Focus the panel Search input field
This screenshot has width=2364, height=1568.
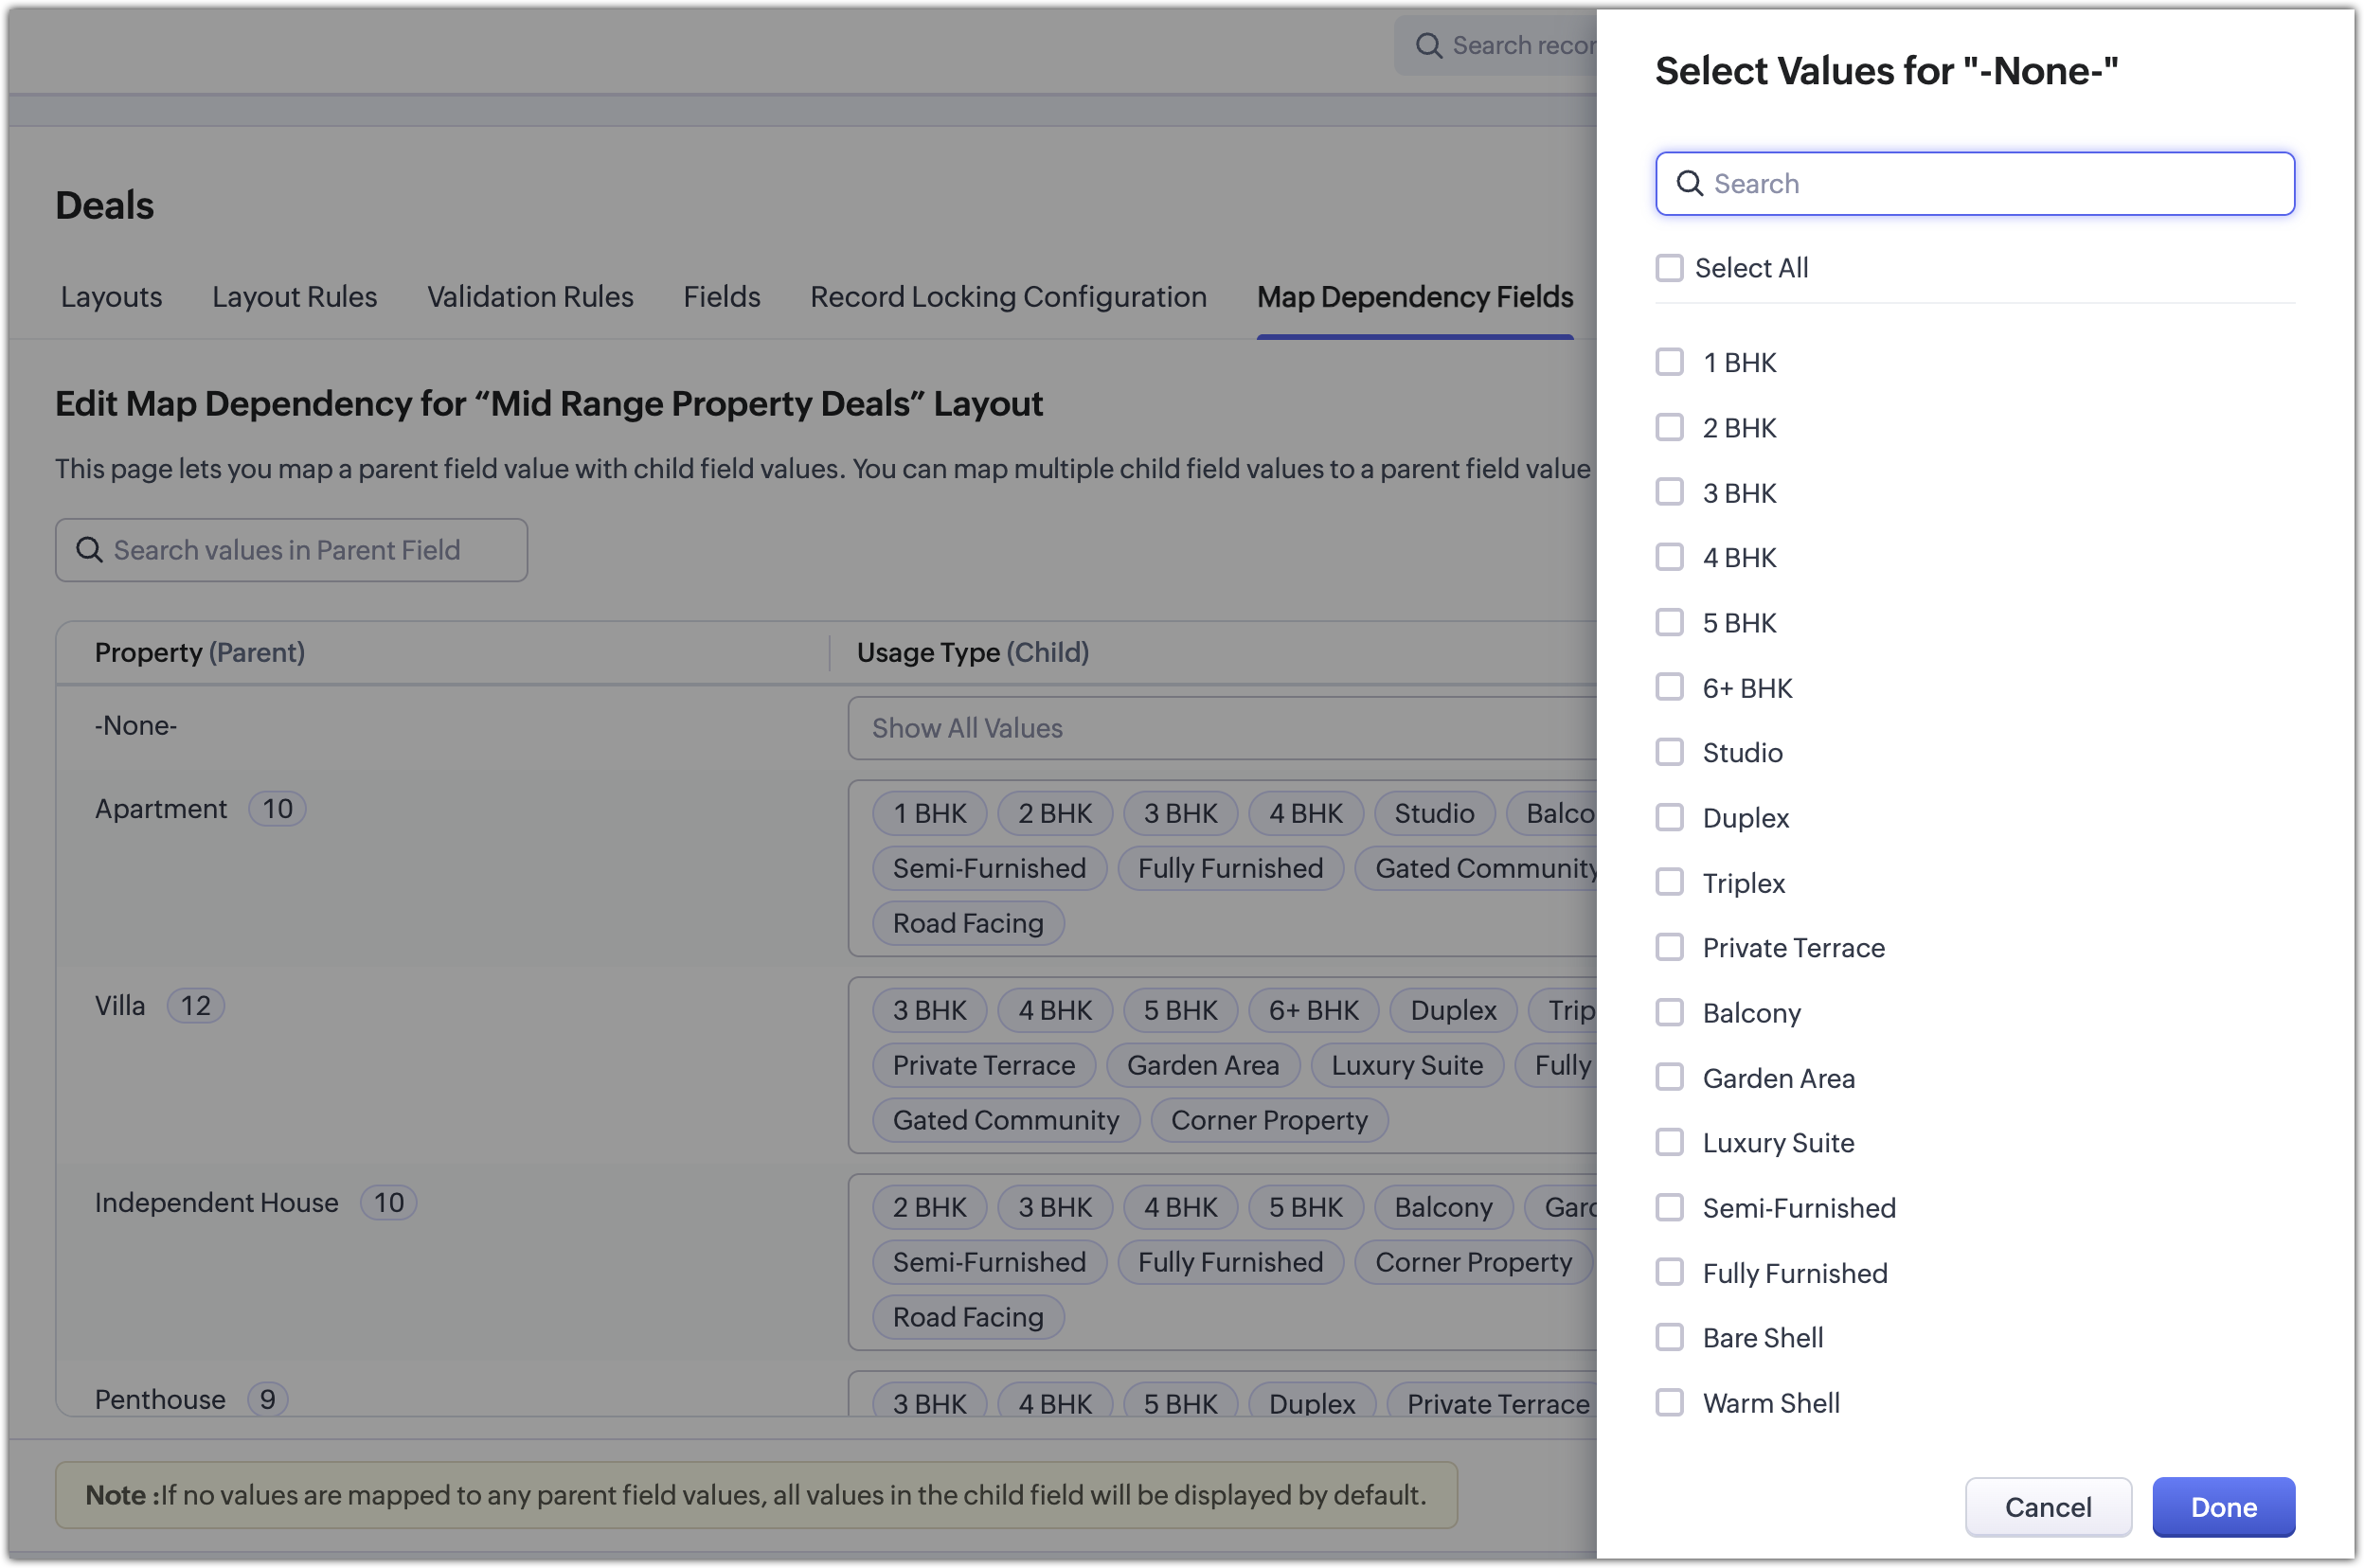pos(1990,184)
